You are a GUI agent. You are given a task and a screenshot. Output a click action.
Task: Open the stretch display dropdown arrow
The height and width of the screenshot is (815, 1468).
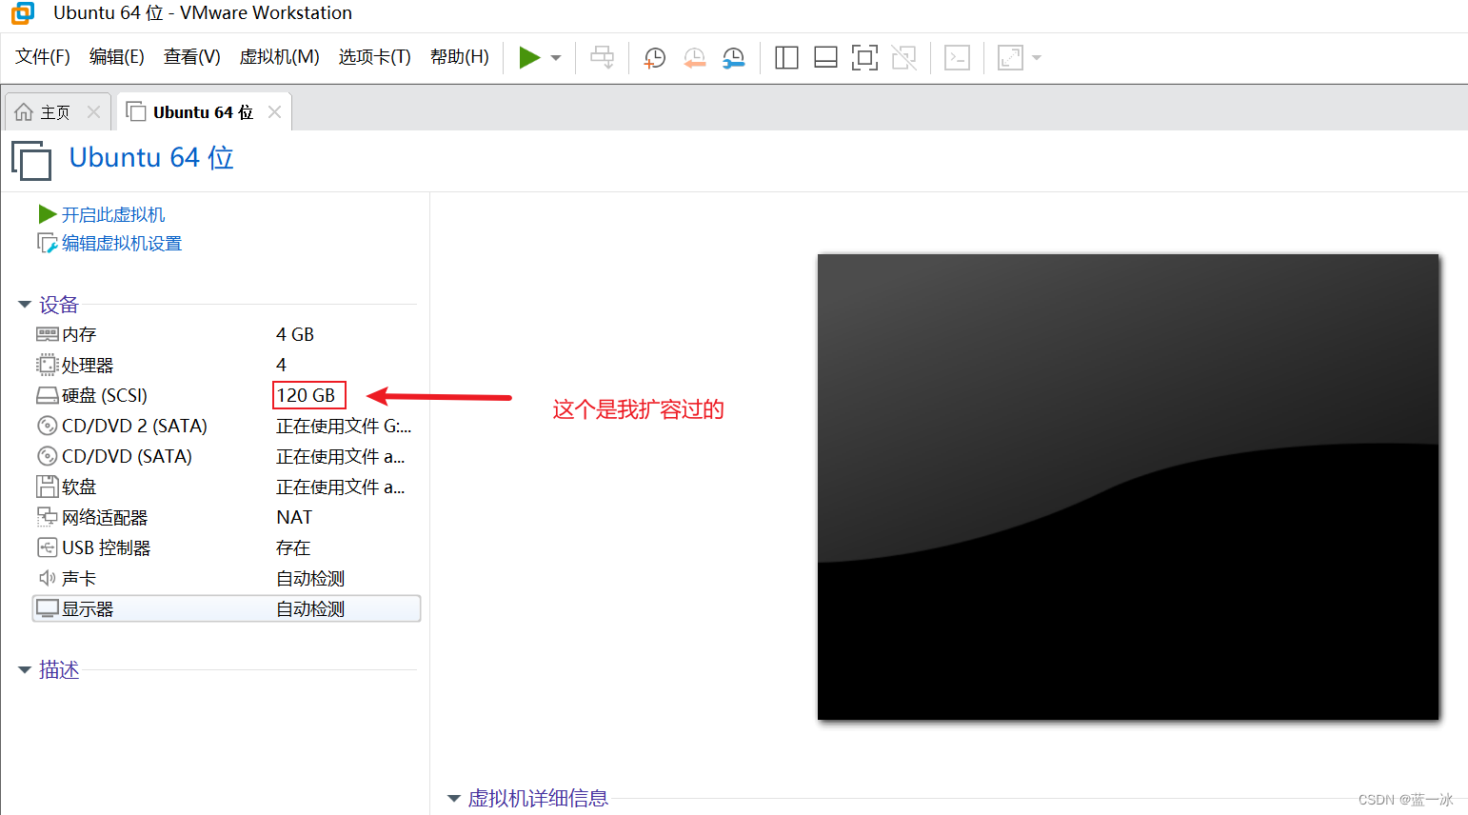click(x=1037, y=58)
